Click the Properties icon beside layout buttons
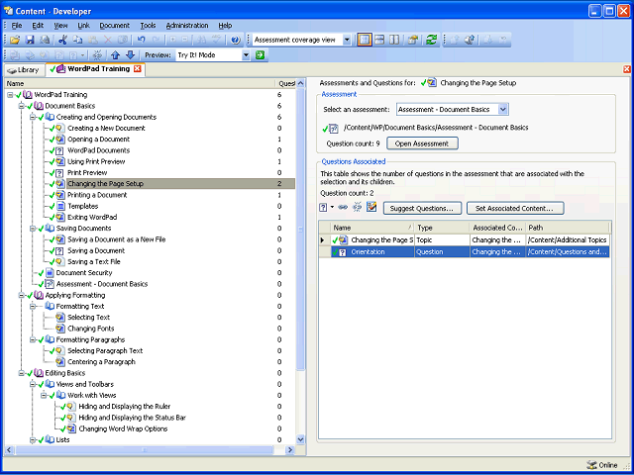634x475 pixels. [x=412, y=40]
